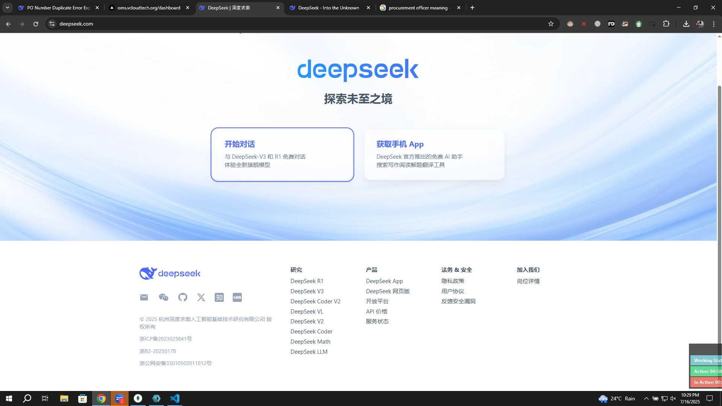Open the DeepSeek Coder V2 link
This screenshot has height=406, width=722.
(315, 301)
